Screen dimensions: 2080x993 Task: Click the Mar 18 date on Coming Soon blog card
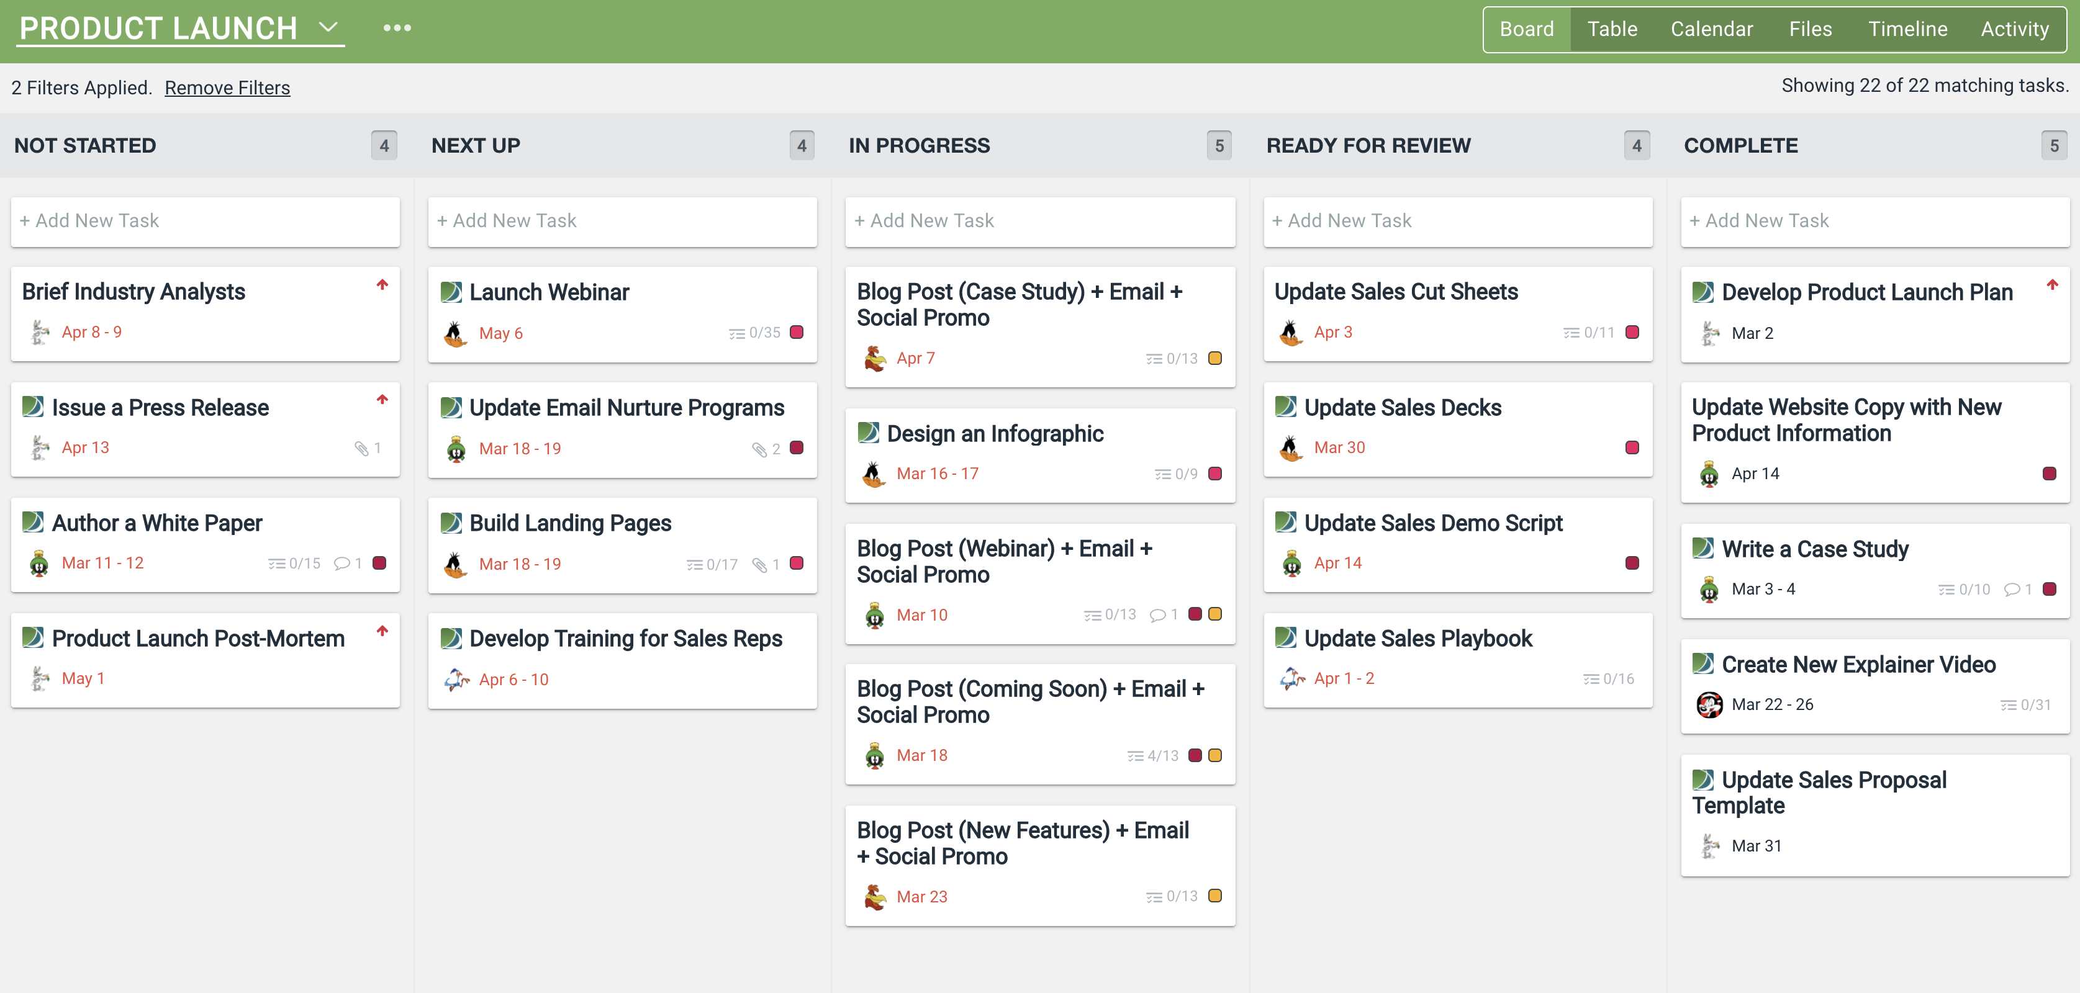pyautogui.click(x=921, y=756)
